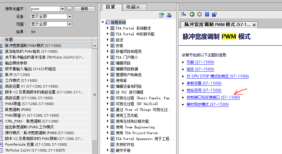Open the 设备 dropdown showing 显示全部
Viewport: 282px width, 154px height.
[x=70, y=17]
